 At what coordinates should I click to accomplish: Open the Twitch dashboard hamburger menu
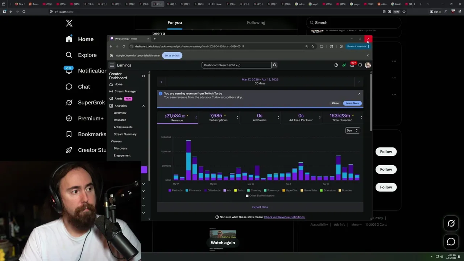(x=112, y=65)
